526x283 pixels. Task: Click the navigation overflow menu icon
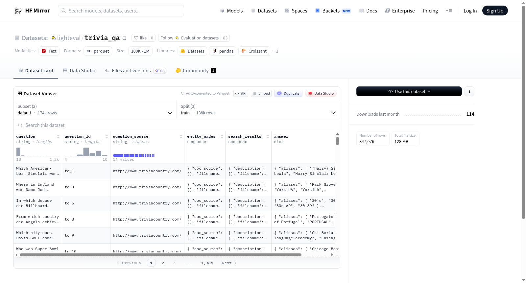pyautogui.click(x=449, y=11)
